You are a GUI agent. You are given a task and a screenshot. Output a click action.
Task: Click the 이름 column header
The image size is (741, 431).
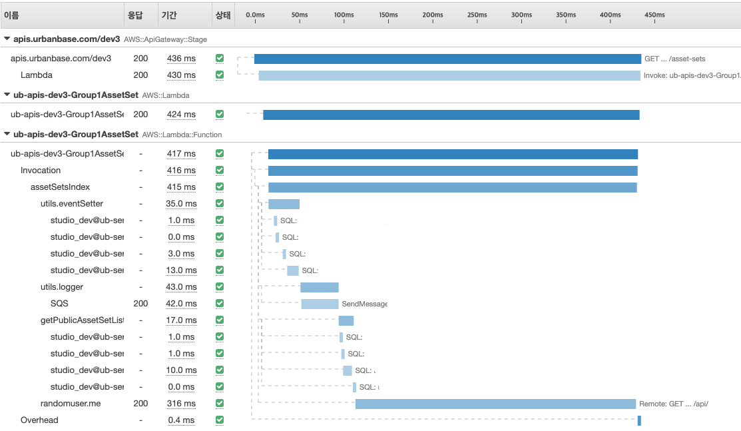pyautogui.click(x=12, y=14)
